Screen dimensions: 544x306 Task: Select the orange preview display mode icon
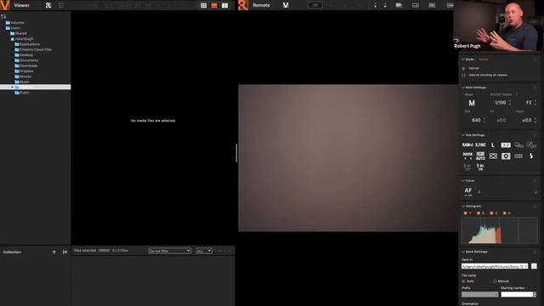click(214, 6)
